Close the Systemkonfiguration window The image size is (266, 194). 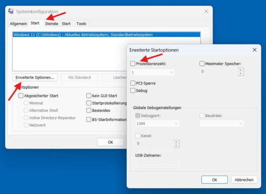pyautogui.click(x=206, y=12)
